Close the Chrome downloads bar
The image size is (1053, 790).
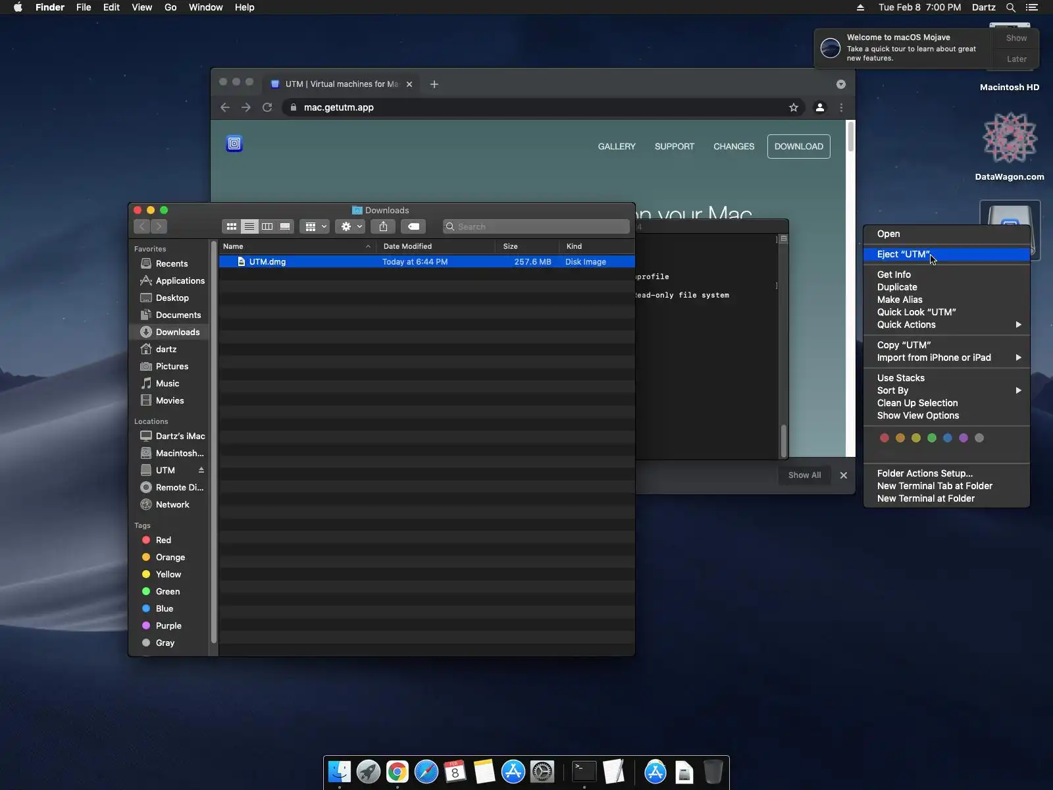tap(844, 475)
